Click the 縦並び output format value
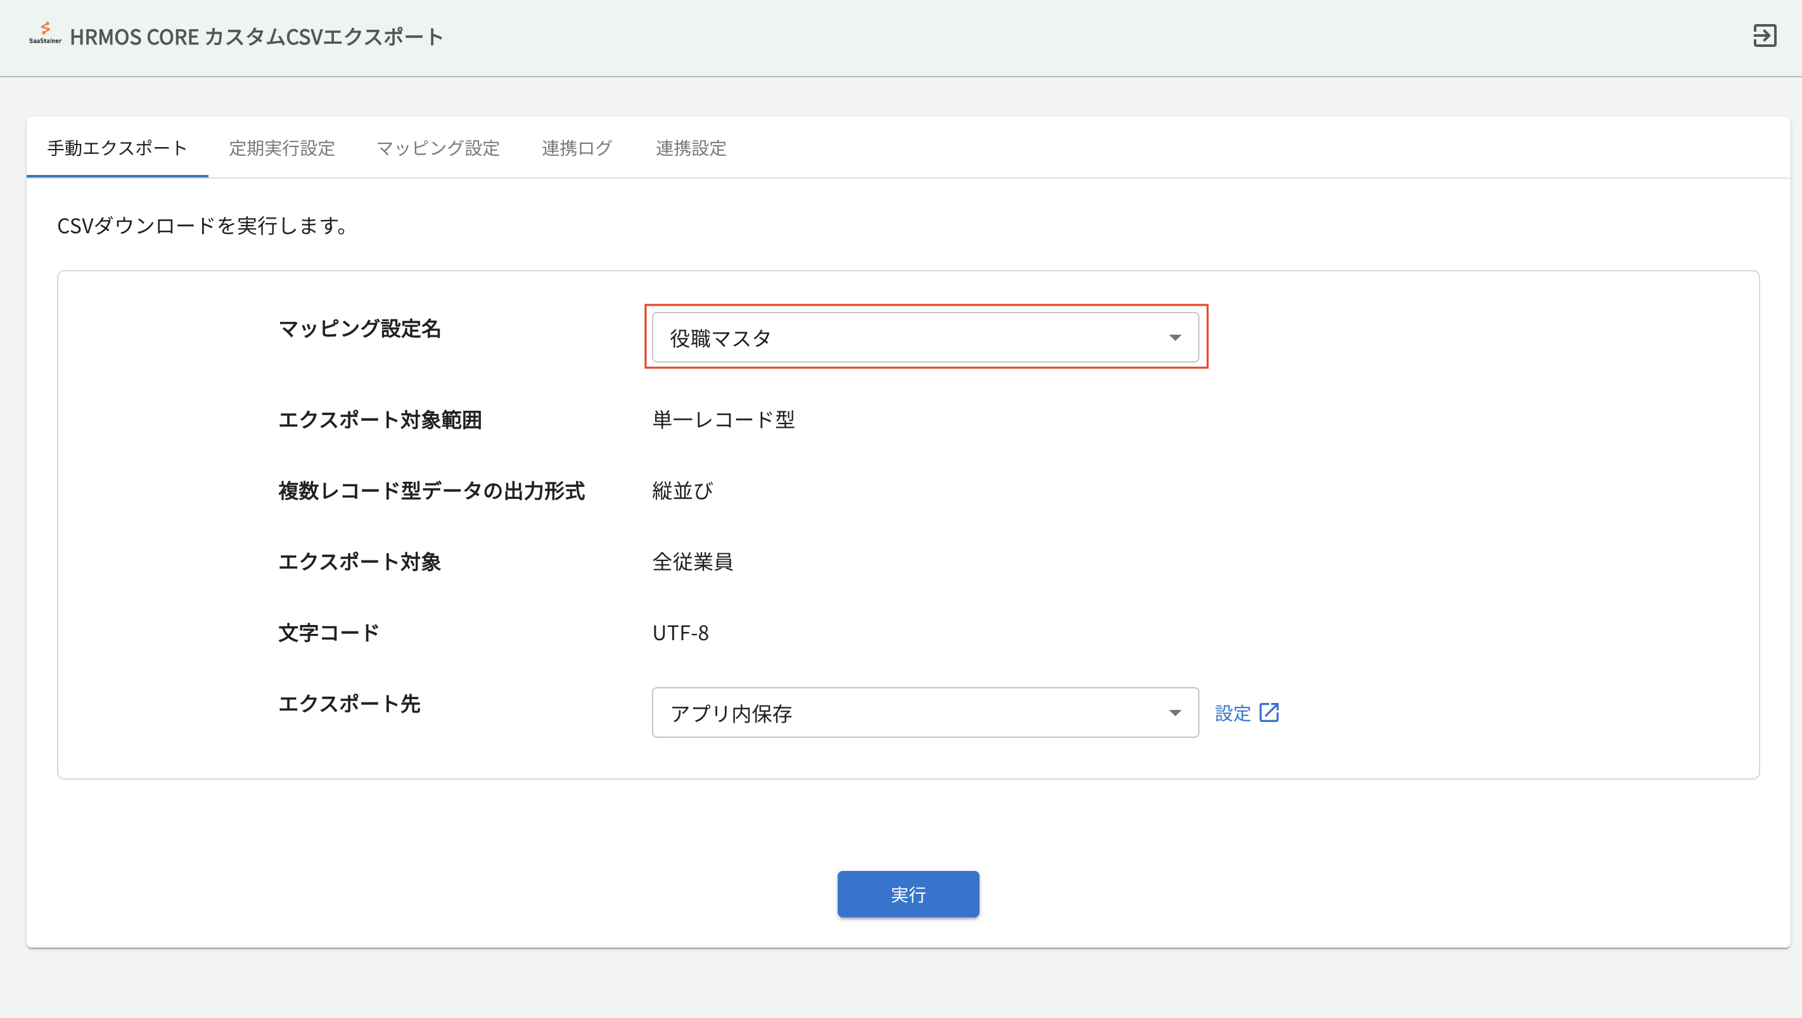Viewport: 1802px width, 1018px height. (682, 491)
